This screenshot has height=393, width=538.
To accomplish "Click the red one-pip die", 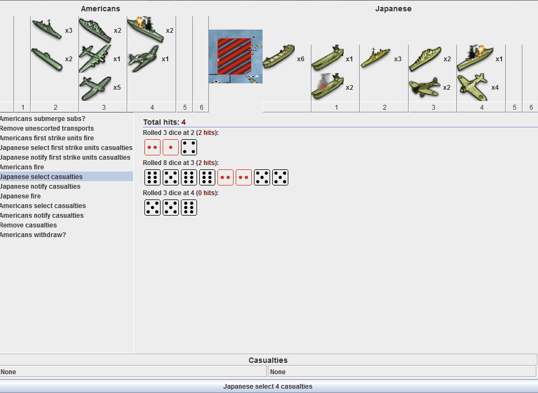I will click(171, 147).
